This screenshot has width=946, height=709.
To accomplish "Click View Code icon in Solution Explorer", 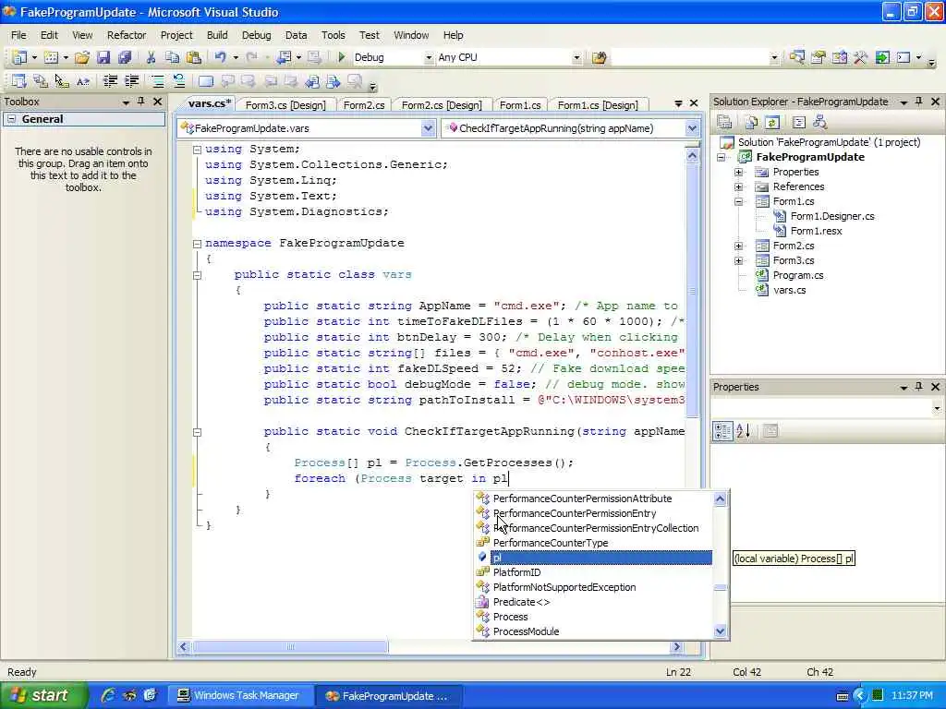I will click(x=799, y=123).
